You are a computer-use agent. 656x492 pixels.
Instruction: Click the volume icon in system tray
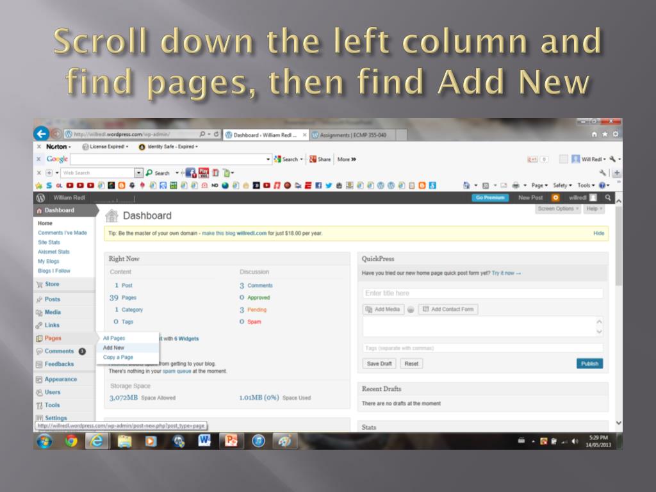pos(575,441)
